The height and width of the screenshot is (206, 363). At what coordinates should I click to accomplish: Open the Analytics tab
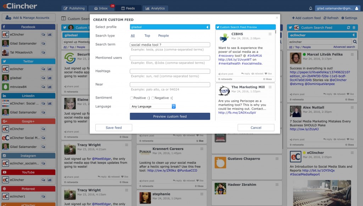click(x=155, y=9)
